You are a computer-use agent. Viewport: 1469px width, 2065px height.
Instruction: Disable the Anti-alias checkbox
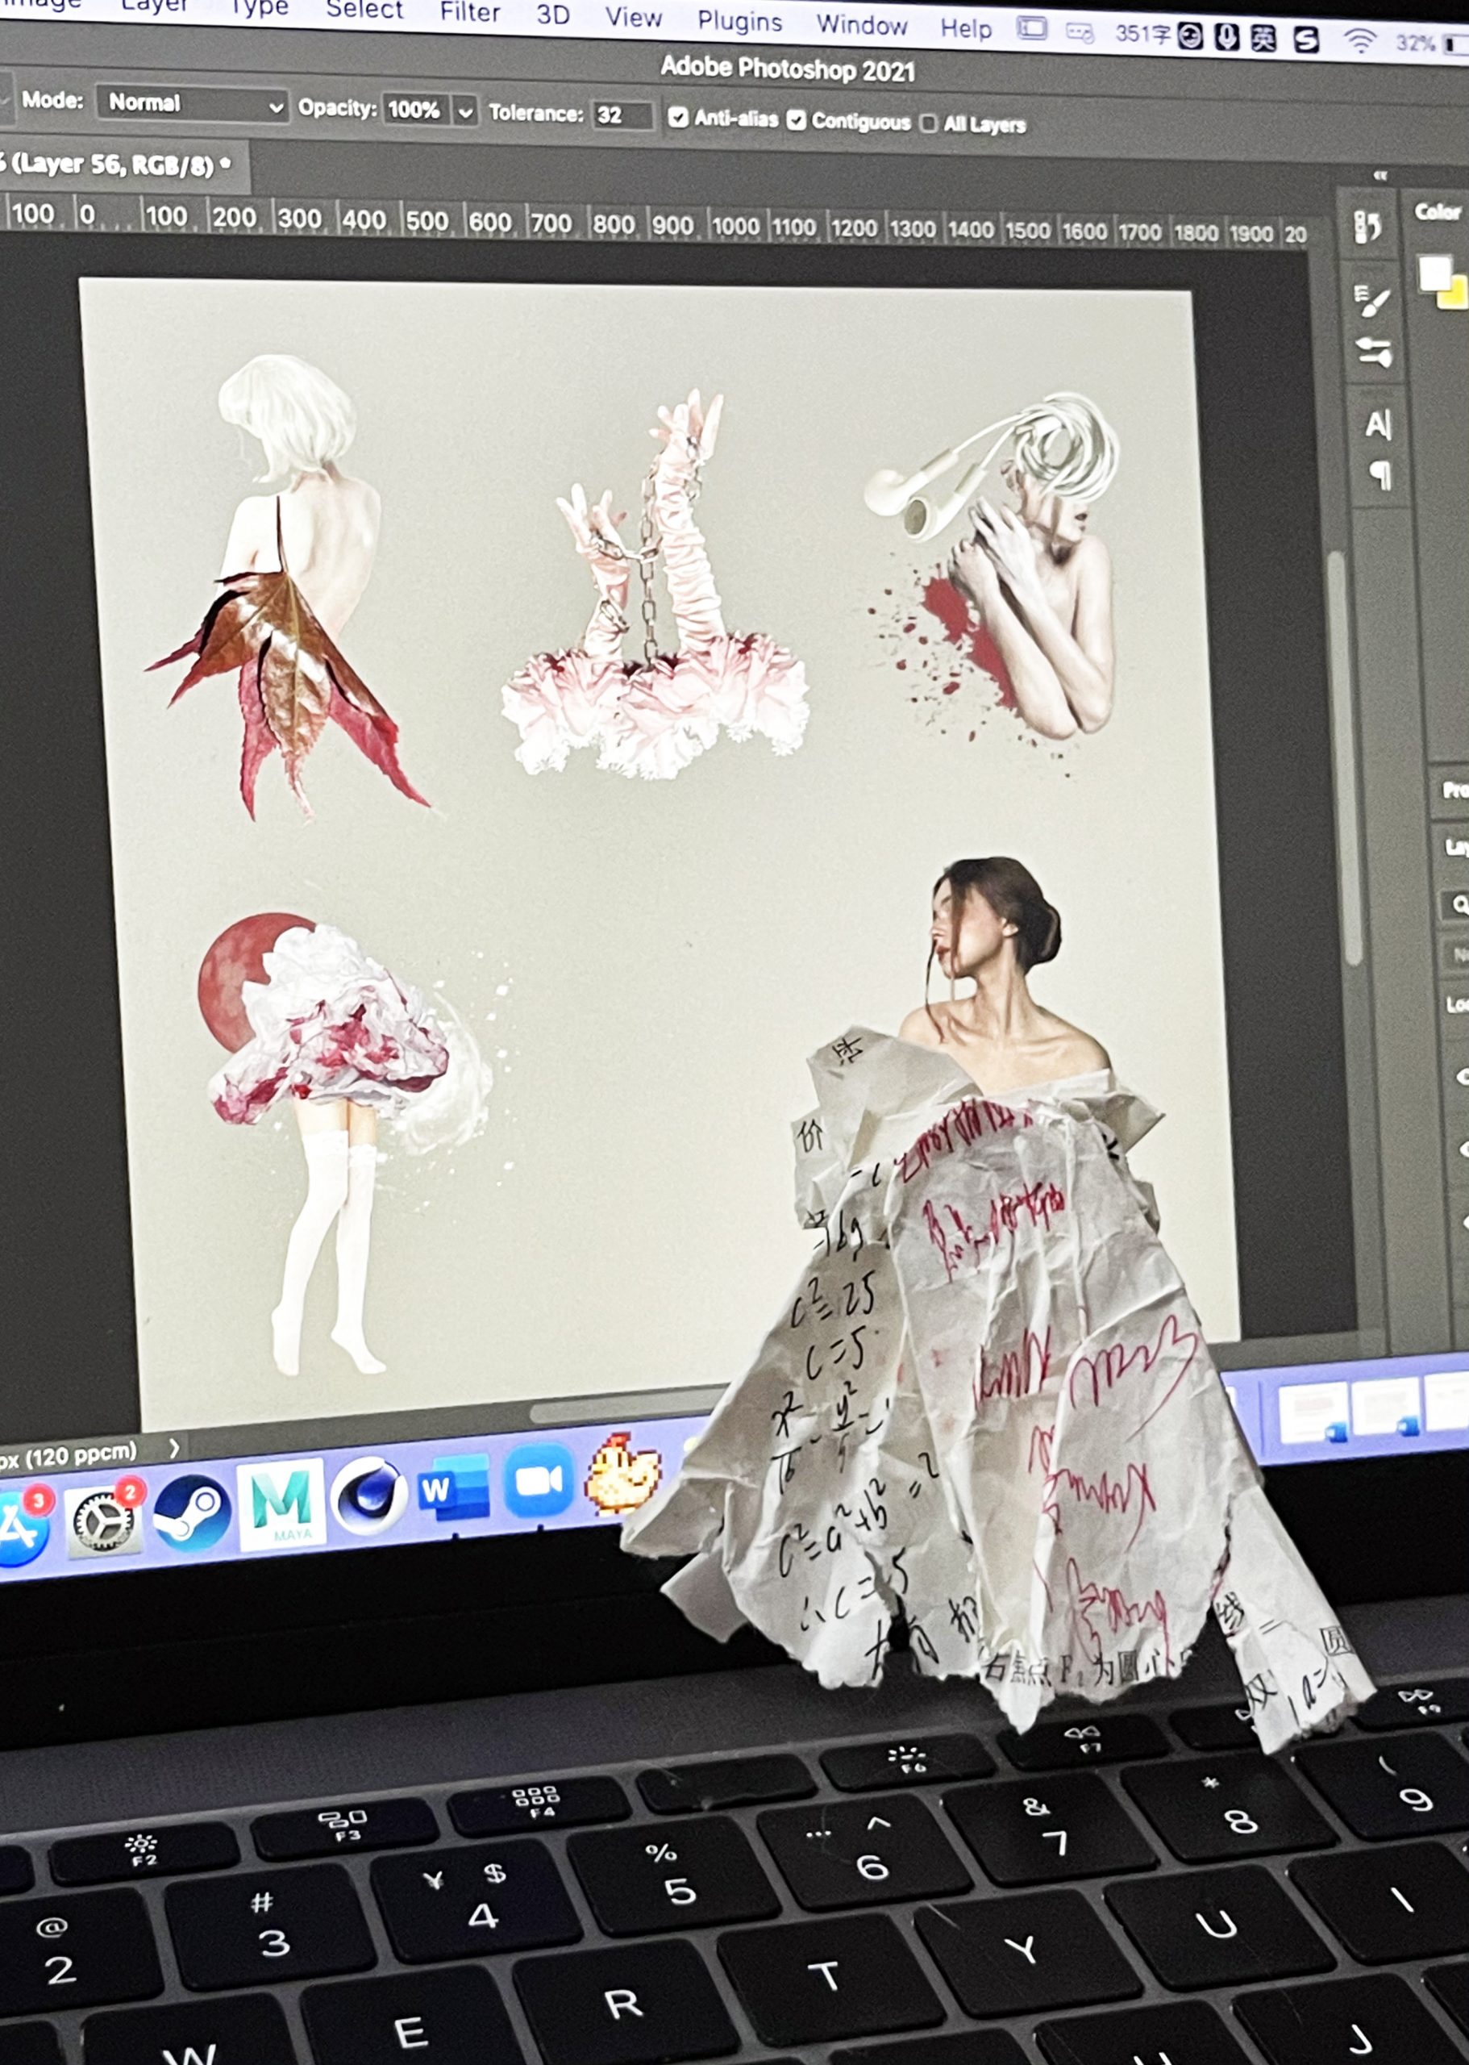(677, 118)
